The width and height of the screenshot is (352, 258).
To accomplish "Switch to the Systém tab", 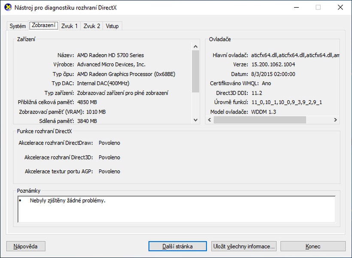I will point(17,26).
